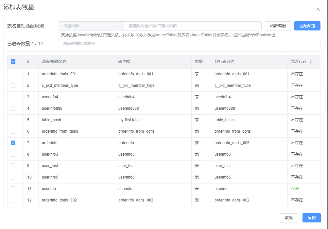Click target table name orderinfo_doris_005 cell
The height and width of the screenshot is (229, 328).
(232, 143)
